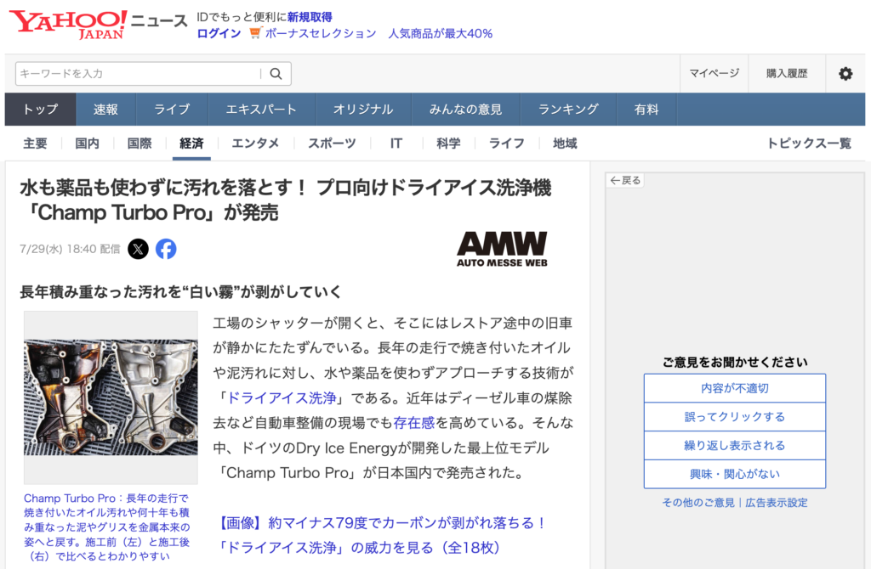Click the 新規取得 link
871x569 pixels.
pos(310,17)
